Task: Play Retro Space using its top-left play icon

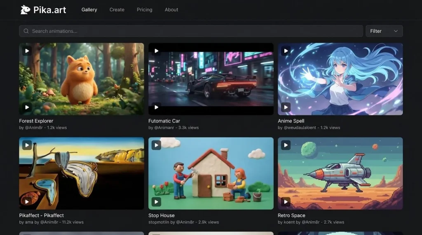Action: [286, 145]
